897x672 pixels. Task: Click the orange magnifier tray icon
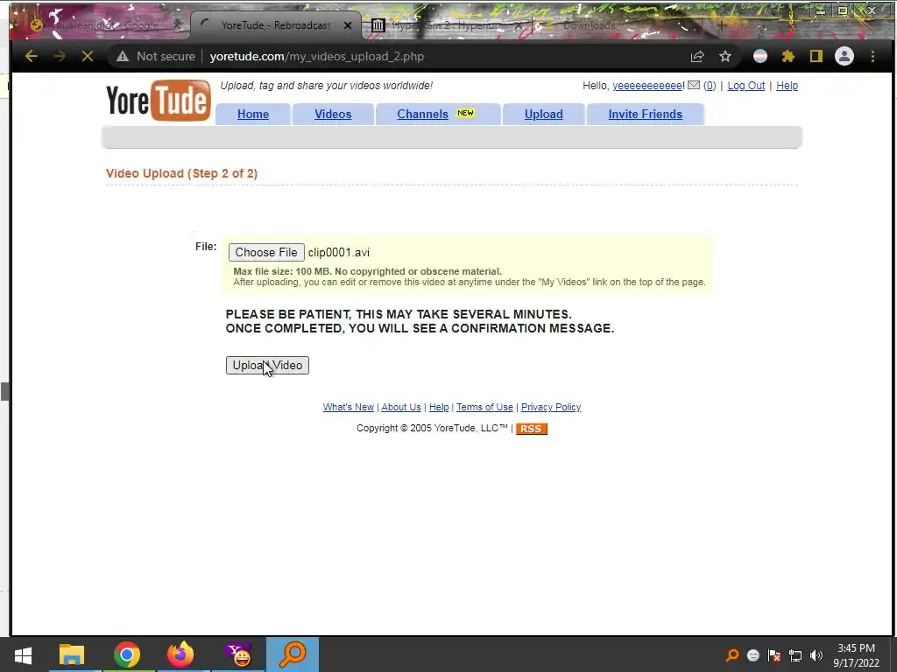(x=733, y=655)
